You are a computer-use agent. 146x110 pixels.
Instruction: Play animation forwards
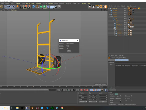[68, 90]
